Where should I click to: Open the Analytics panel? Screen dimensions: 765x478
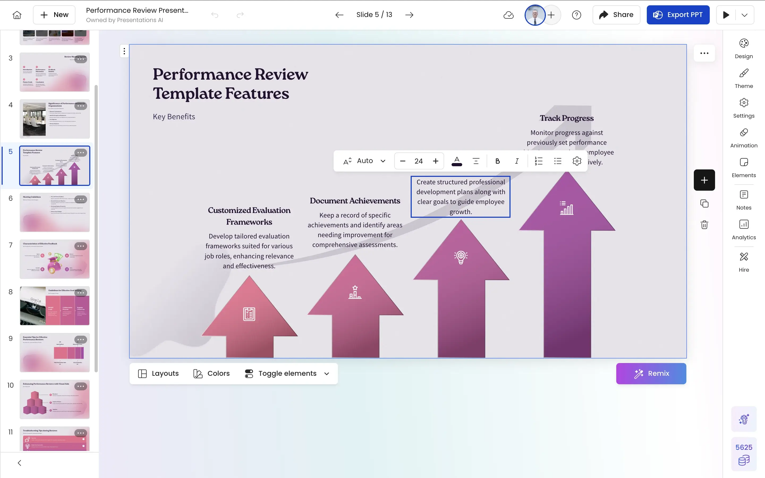[x=744, y=230]
